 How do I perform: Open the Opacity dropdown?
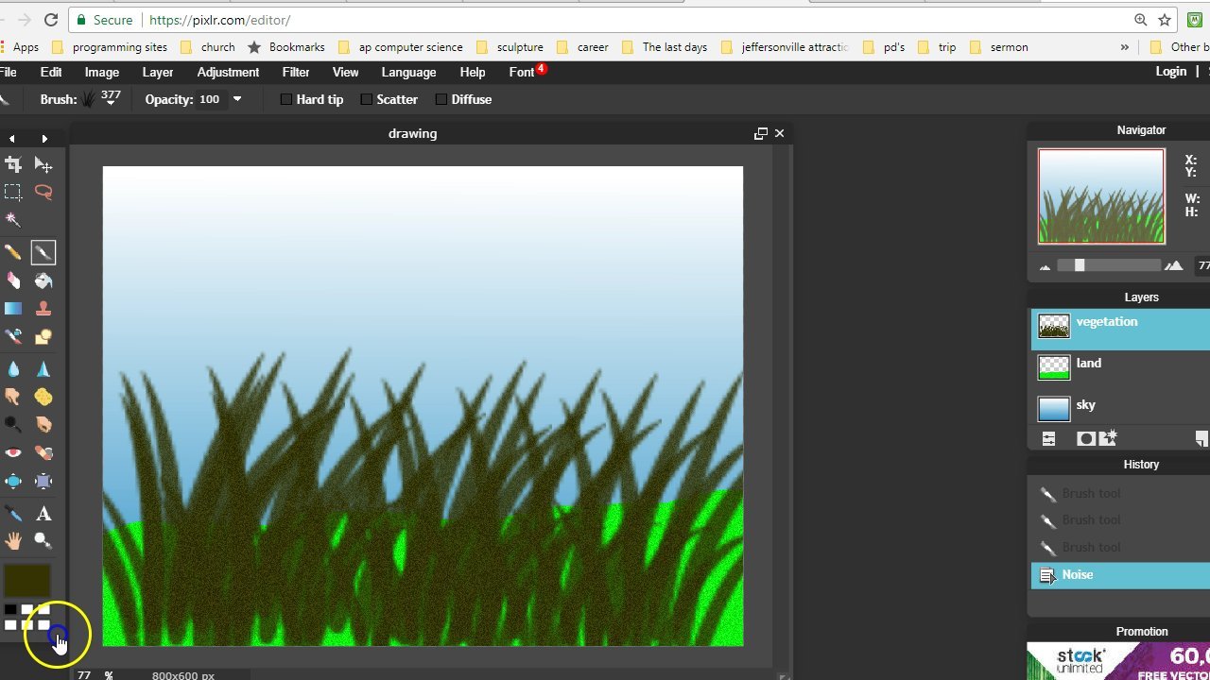point(237,99)
